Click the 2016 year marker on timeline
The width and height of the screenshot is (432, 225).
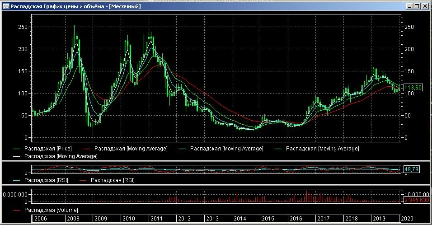click(x=296, y=219)
